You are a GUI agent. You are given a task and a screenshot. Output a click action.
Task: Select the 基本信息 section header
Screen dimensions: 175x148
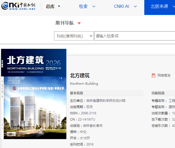pyautogui.click(x=76, y=93)
